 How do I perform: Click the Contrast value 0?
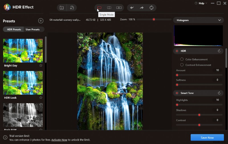(217, 120)
